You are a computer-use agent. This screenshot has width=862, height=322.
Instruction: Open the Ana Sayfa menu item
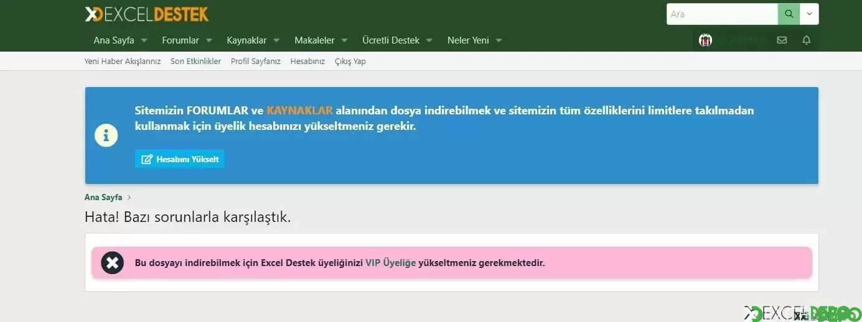point(114,40)
